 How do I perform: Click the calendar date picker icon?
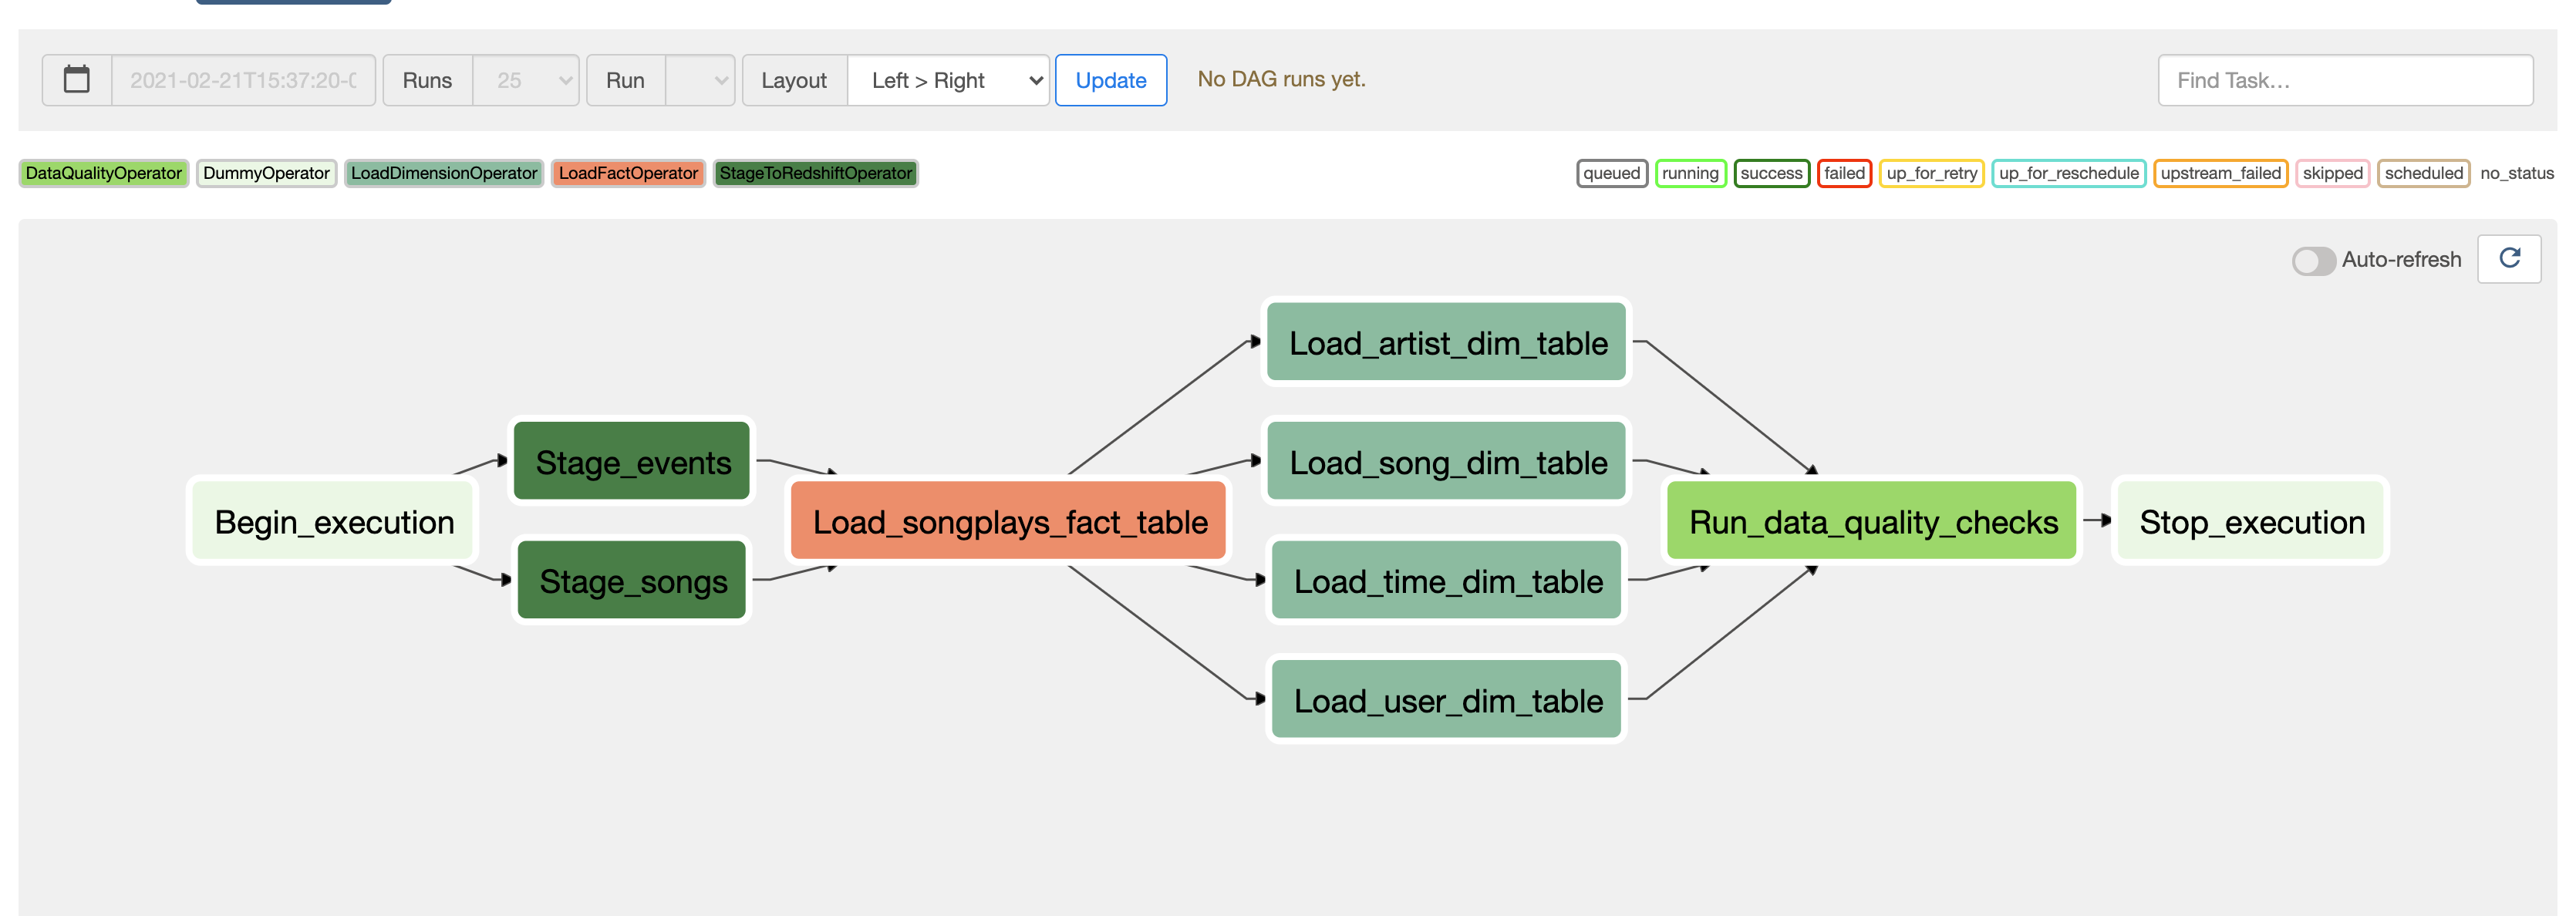coord(77,80)
